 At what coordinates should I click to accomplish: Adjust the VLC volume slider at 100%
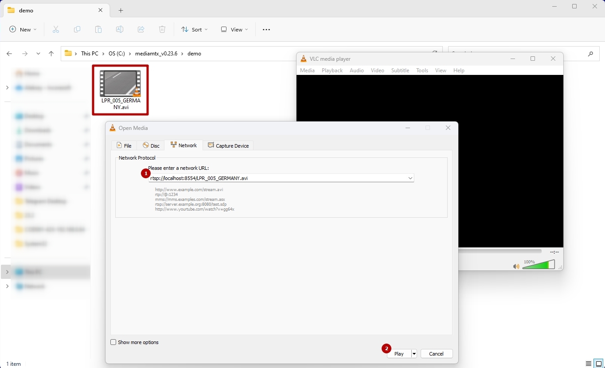coord(539,265)
